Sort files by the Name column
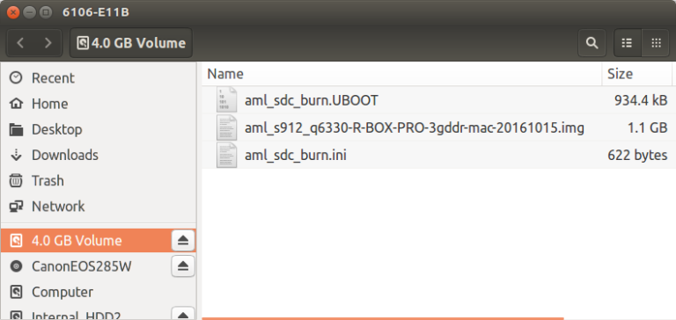This screenshot has width=676, height=320. pos(401,74)
